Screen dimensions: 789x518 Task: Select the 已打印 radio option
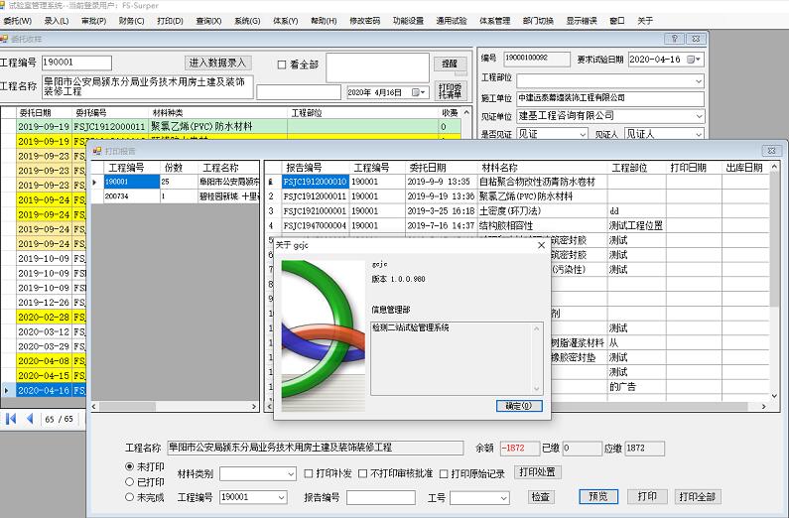point(130,481)
